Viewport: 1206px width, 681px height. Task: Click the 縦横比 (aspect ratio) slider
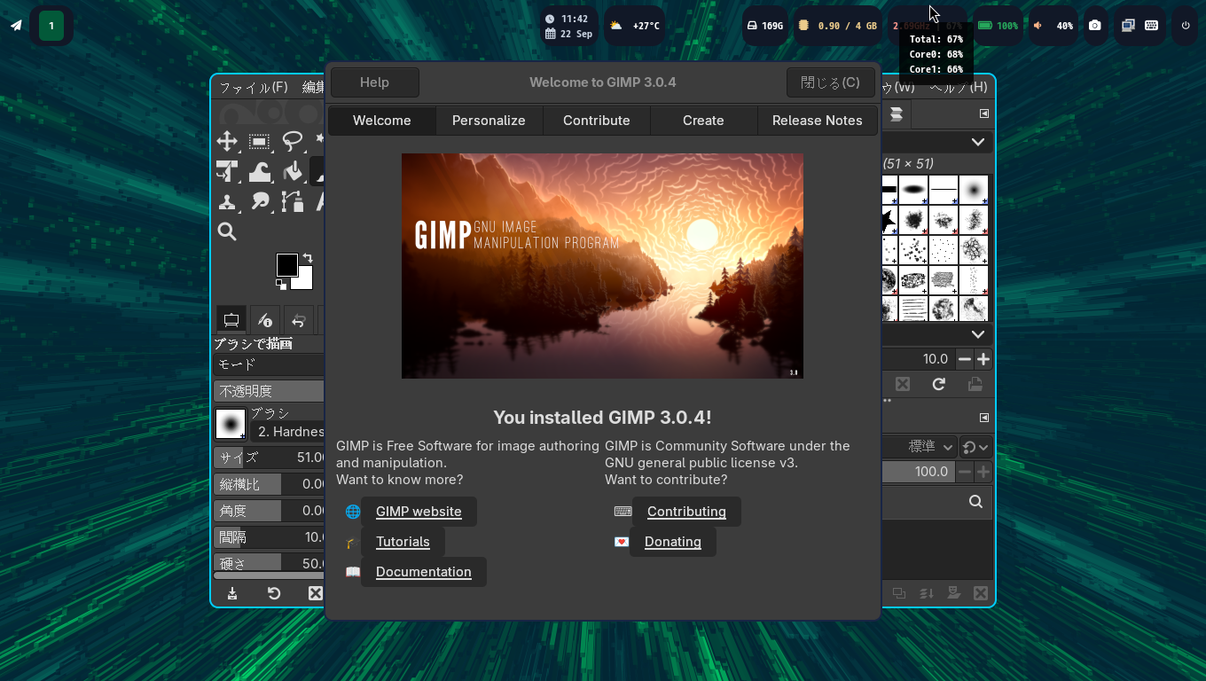(x=270, y=484)
